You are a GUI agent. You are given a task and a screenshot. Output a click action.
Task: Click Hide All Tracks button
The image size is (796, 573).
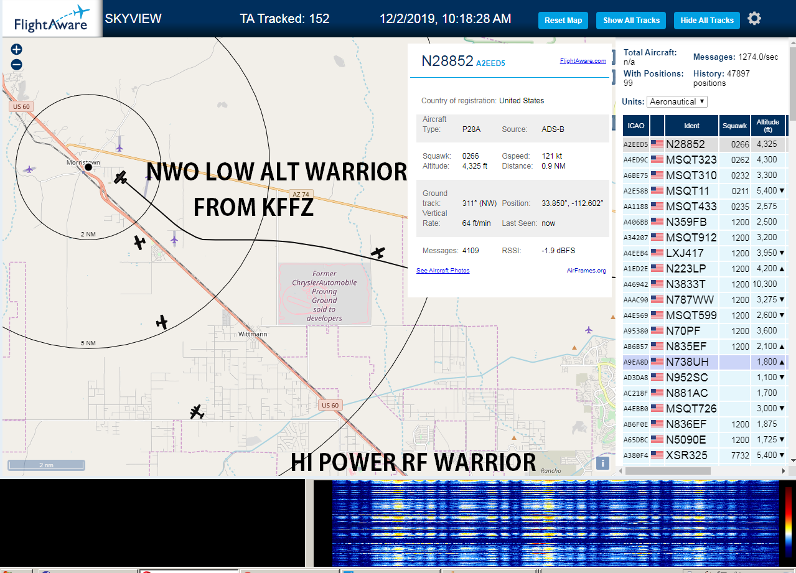(707, 21)
